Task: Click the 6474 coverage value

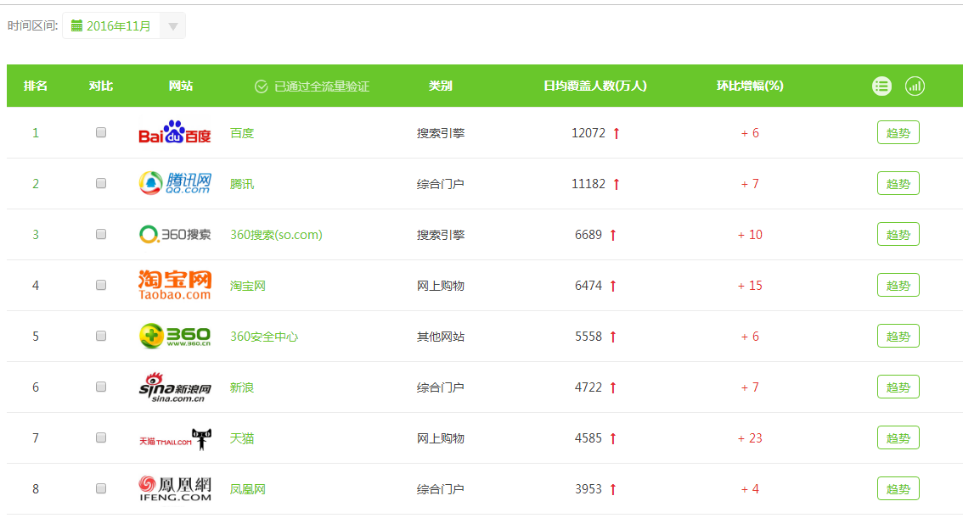Action: (x=588, y=286)
